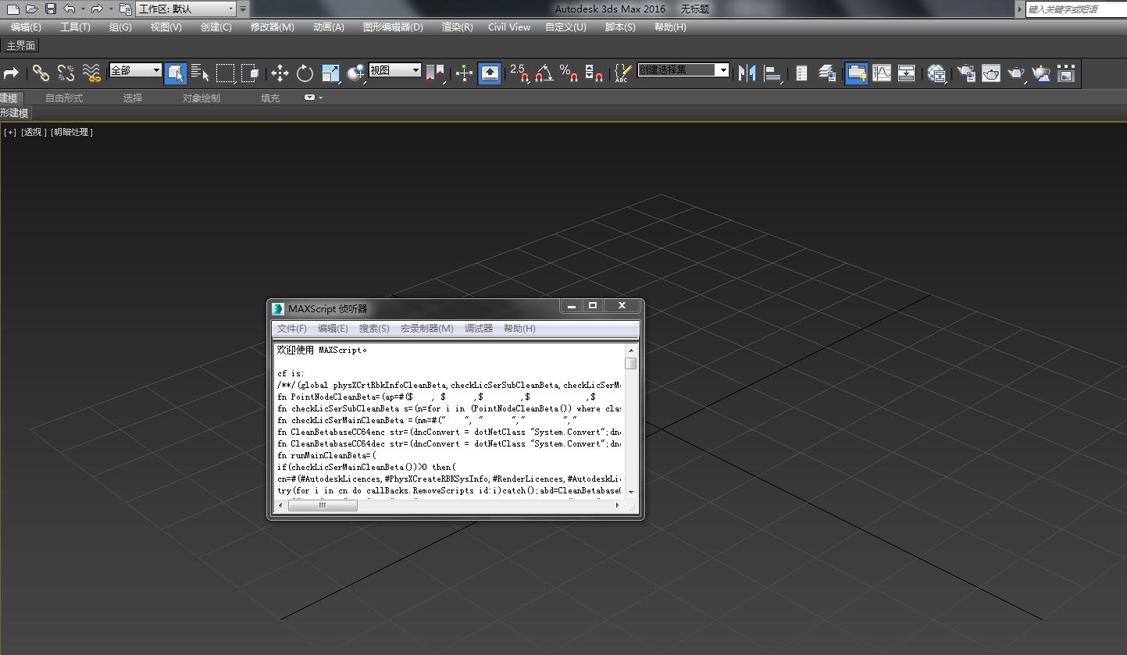Image resolution: width=1127 pixels, height=655 pixels.
Task: Activate Select and Link tool
Action: pyautogui.click(x=41, y=73)
